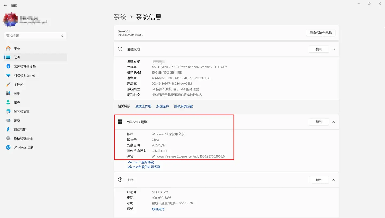This screenshot has height=218, width=385.
Task: Click the computer name cnwangk
Action: point(124,31)
